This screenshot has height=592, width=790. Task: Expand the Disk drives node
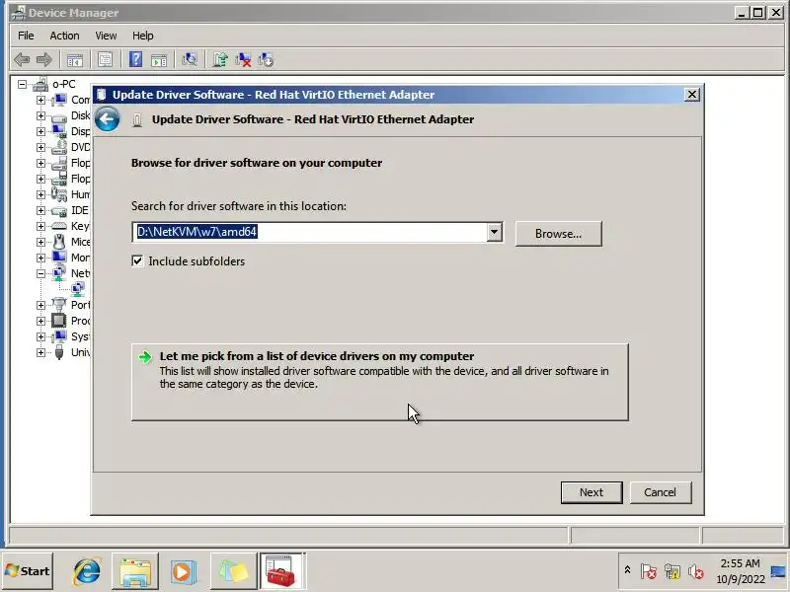40,115
